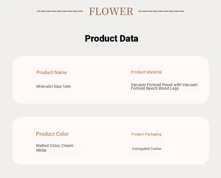Click the Vacuum Formed Panel text line
The width and height of the screenshot is (221, 178).
tap(164, 85)
